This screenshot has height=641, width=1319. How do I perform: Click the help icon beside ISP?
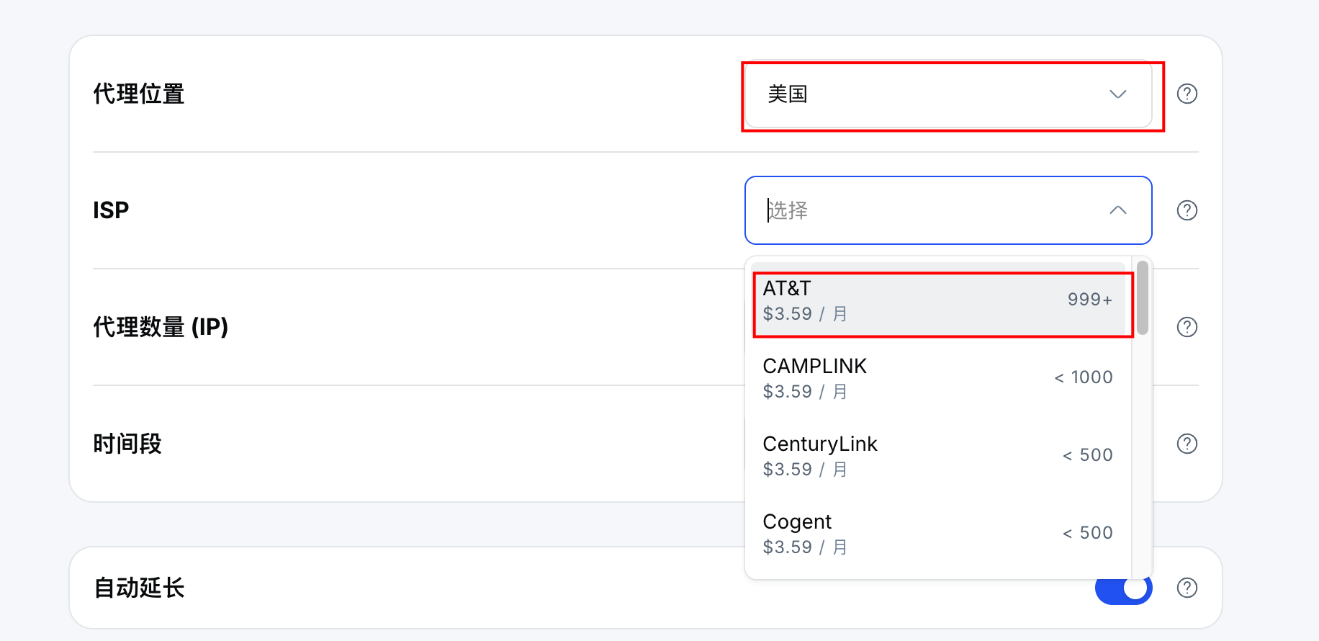click(x=1187, y=210)
